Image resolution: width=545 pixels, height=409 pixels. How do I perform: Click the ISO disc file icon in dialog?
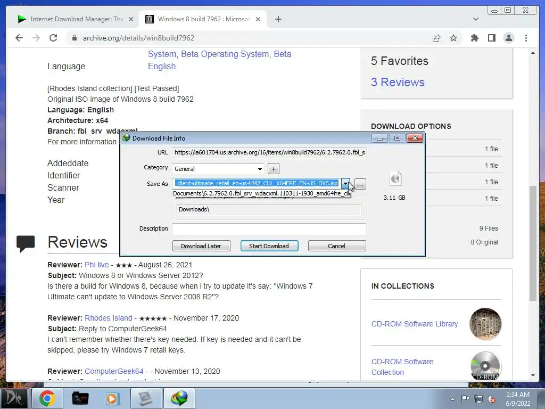pyautogui.click(x=395, y=179)
